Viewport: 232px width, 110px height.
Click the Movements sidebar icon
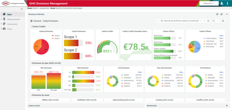(x=4, y=24)
